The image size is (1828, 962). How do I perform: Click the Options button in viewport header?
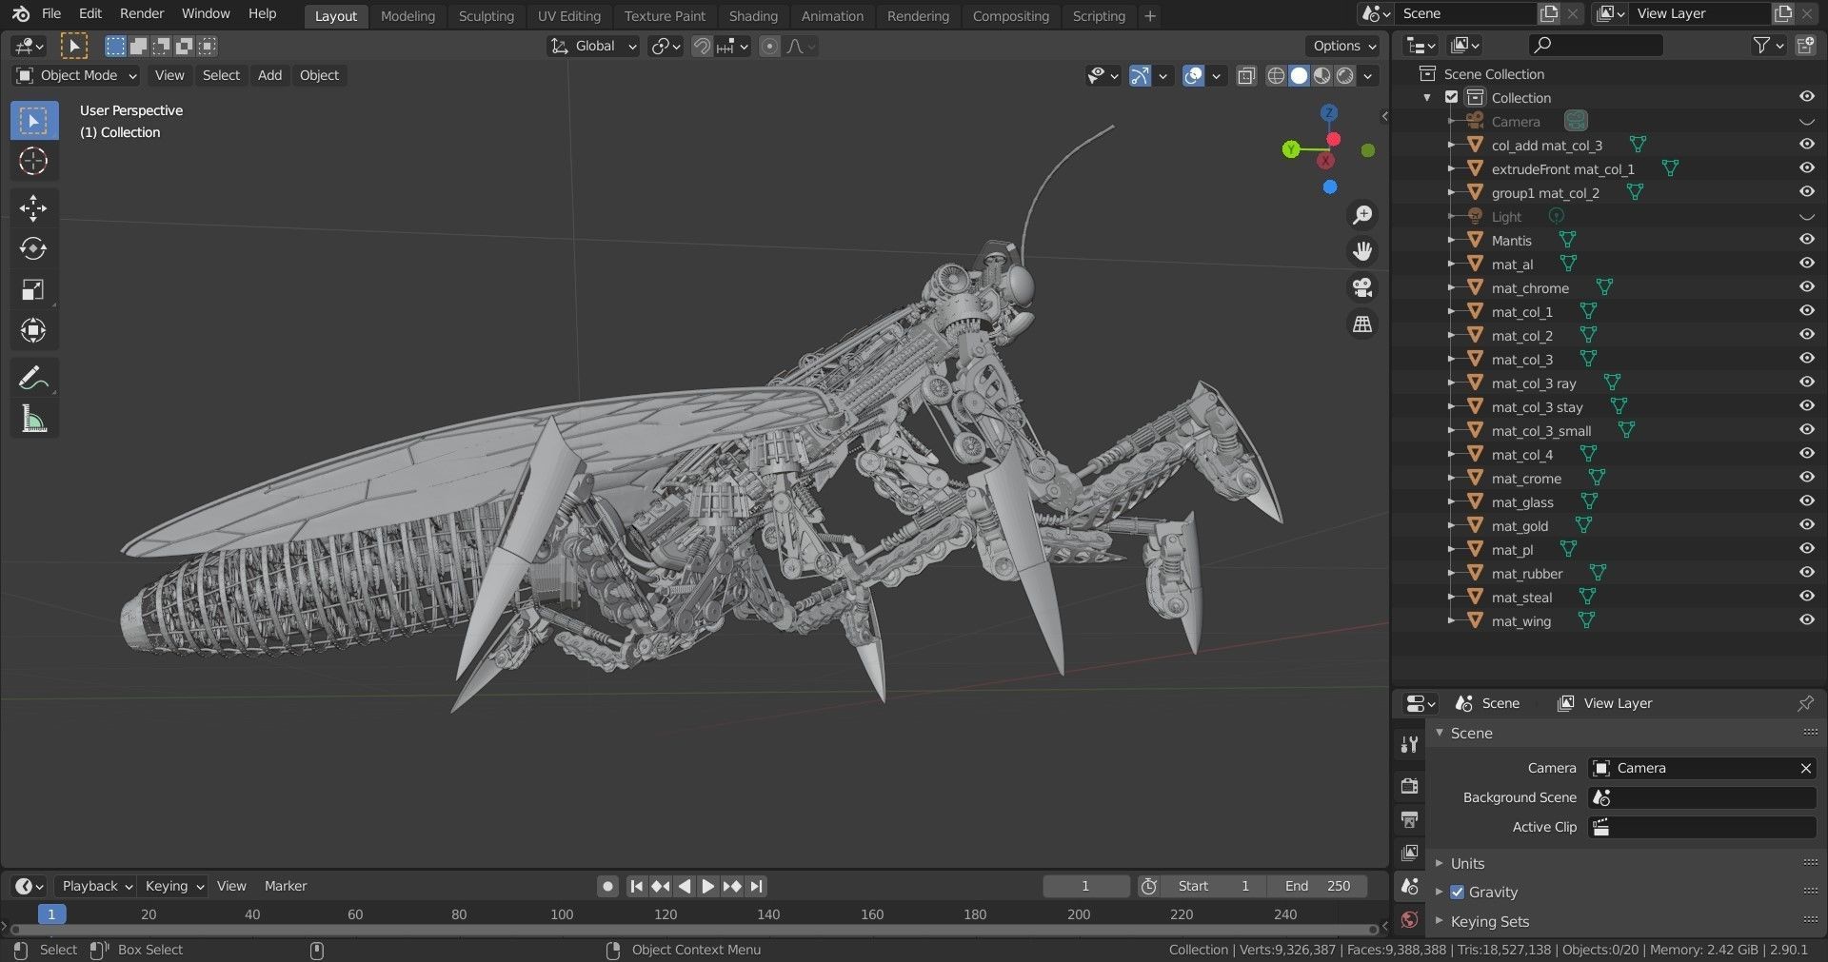pos(1343,46)
